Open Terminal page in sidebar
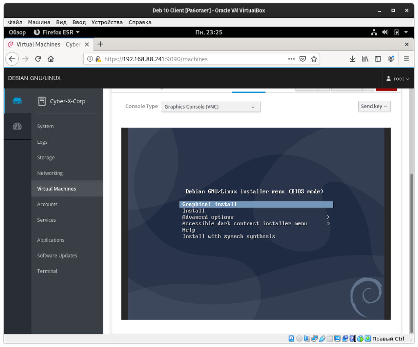This screenshot has width=418, height=347. [47, 271]
